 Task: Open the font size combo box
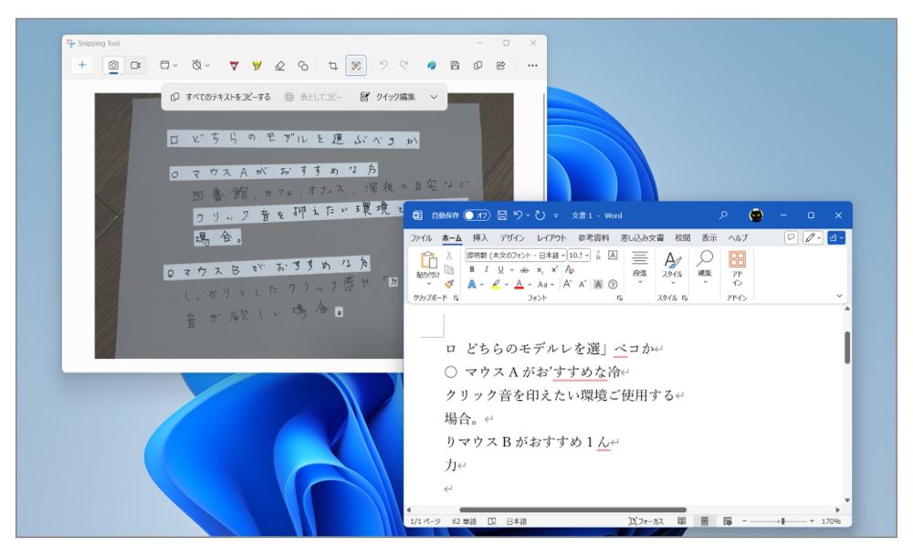[579, 255]
